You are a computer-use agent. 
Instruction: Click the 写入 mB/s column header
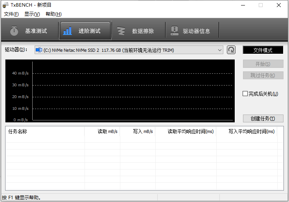point(138,132)
